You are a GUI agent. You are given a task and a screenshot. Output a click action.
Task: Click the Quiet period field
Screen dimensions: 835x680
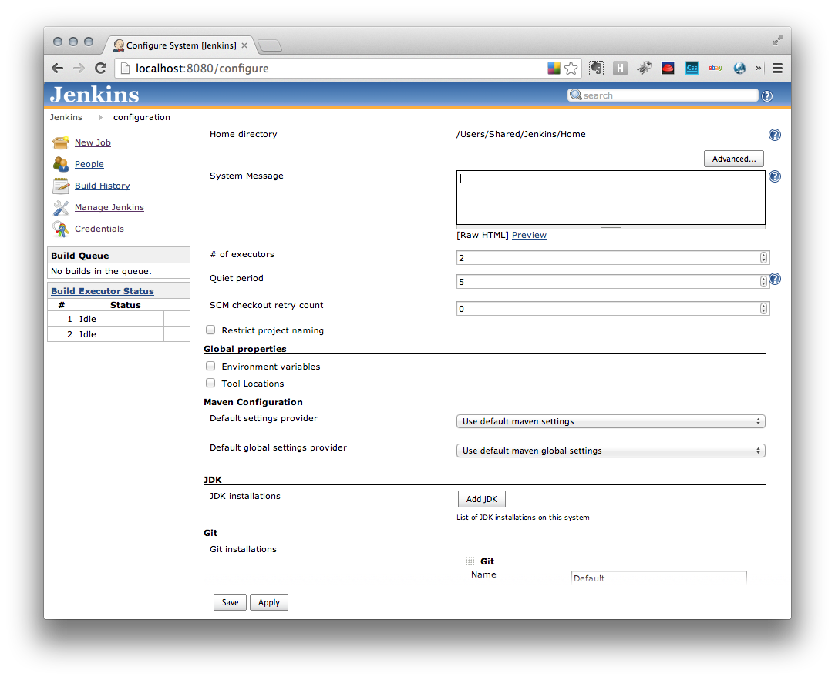[613, 281]
